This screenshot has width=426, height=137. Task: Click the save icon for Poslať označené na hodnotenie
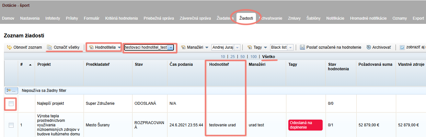pos(302,47)
